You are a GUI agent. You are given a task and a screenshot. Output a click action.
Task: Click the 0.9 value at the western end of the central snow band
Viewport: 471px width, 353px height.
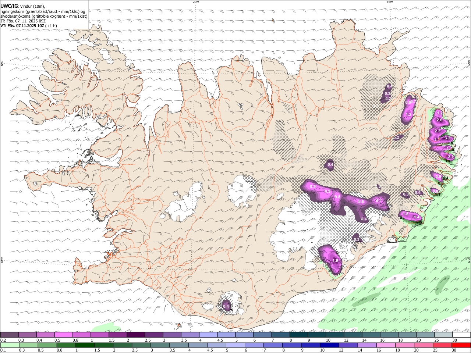tap(313, 187)
